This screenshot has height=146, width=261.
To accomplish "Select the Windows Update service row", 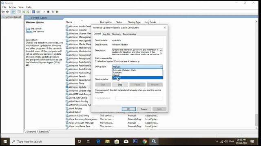I will (77, 87).
